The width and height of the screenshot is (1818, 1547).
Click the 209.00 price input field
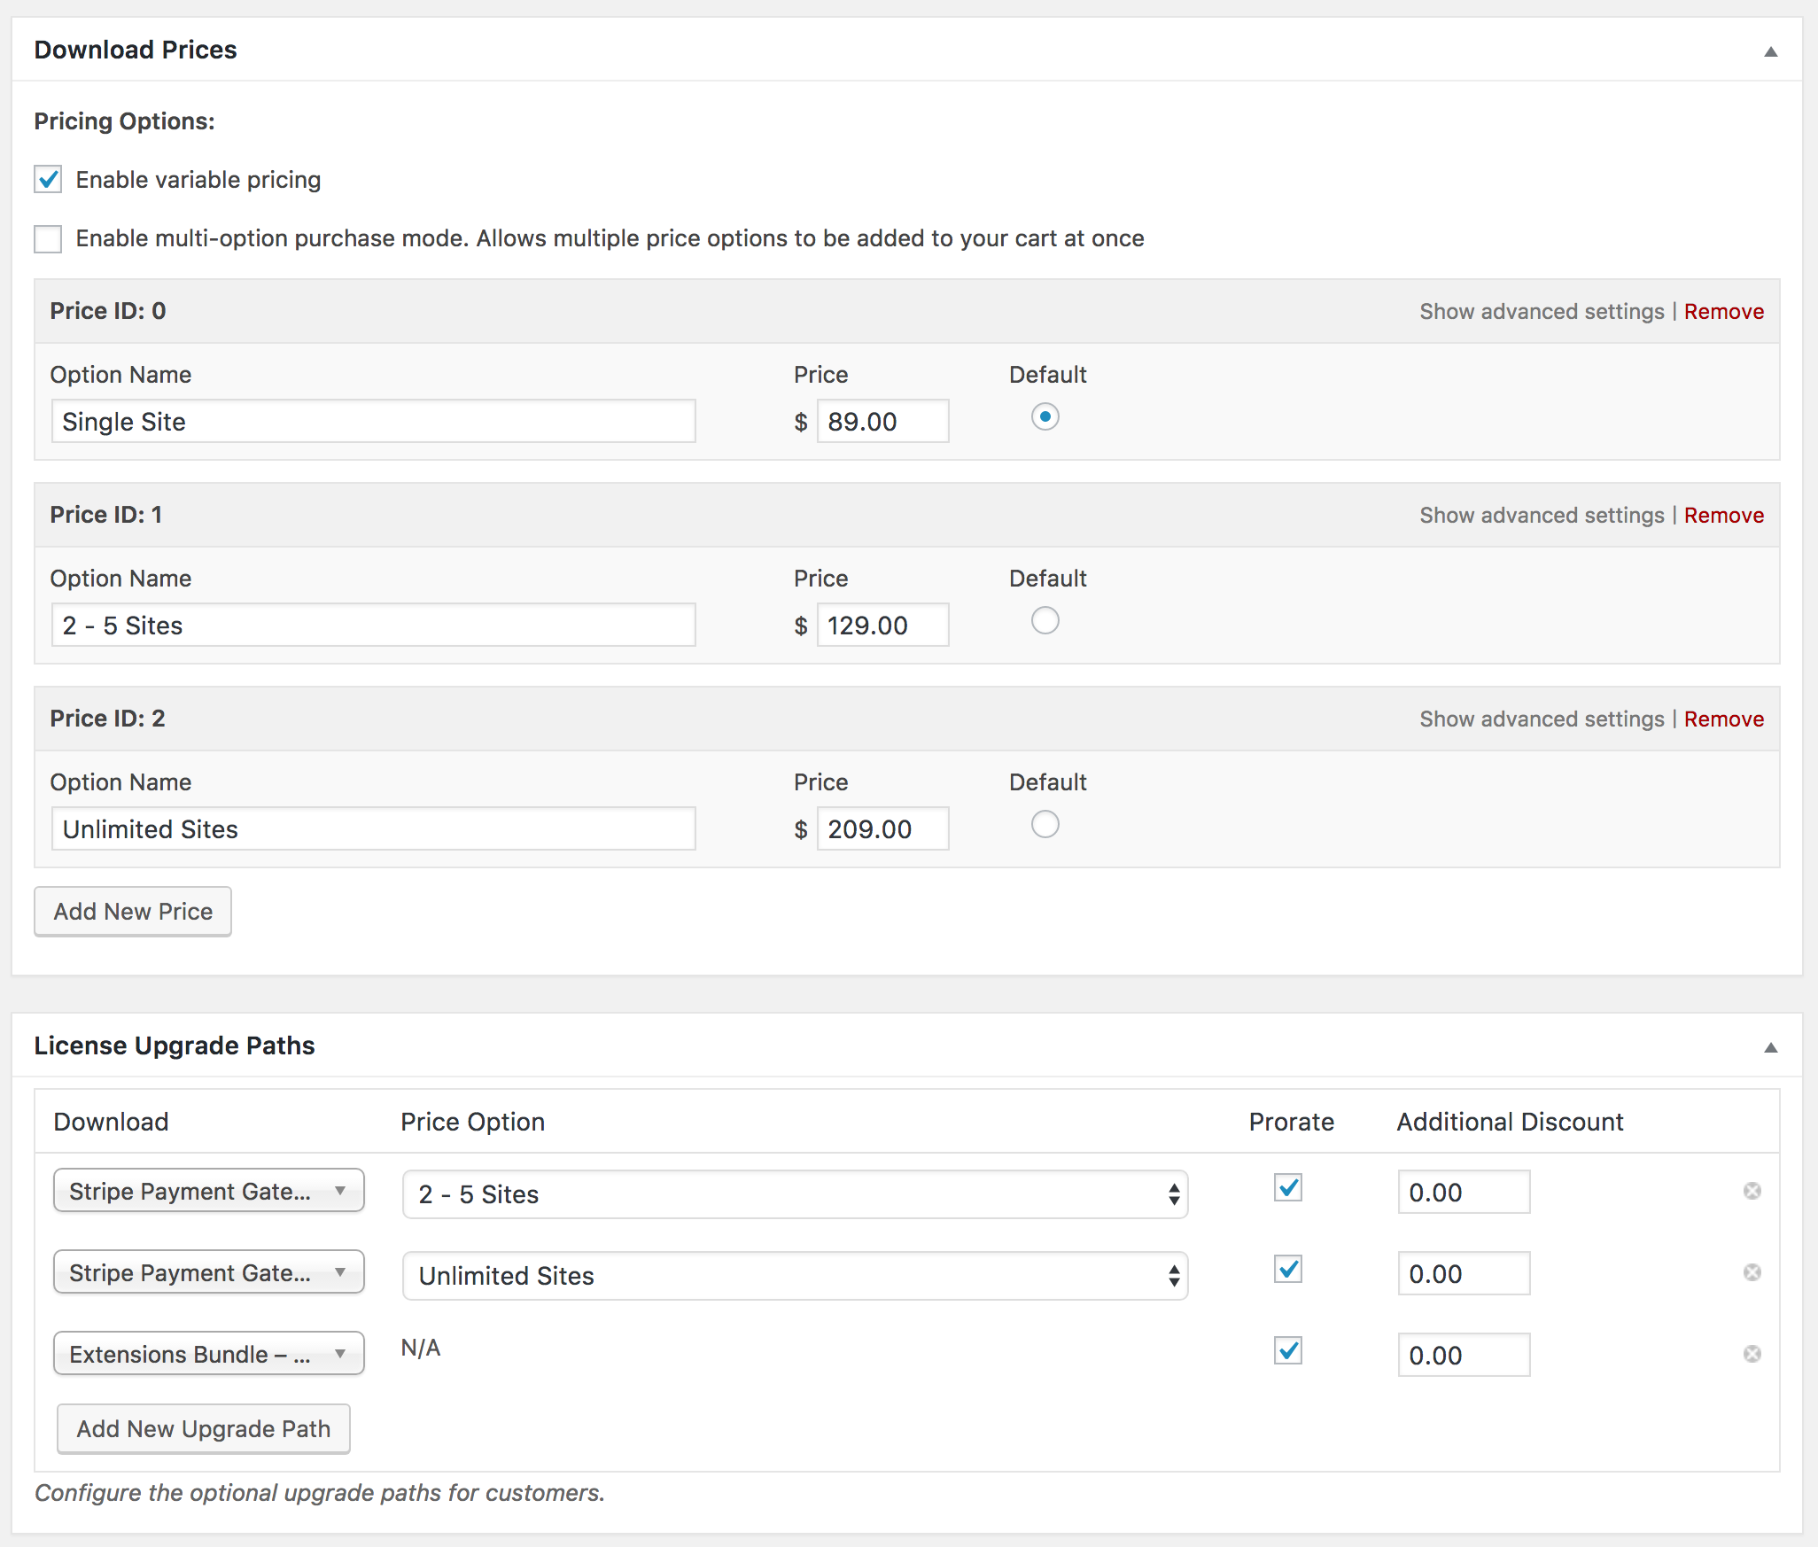pyautogui.click(x=882, y=829)
